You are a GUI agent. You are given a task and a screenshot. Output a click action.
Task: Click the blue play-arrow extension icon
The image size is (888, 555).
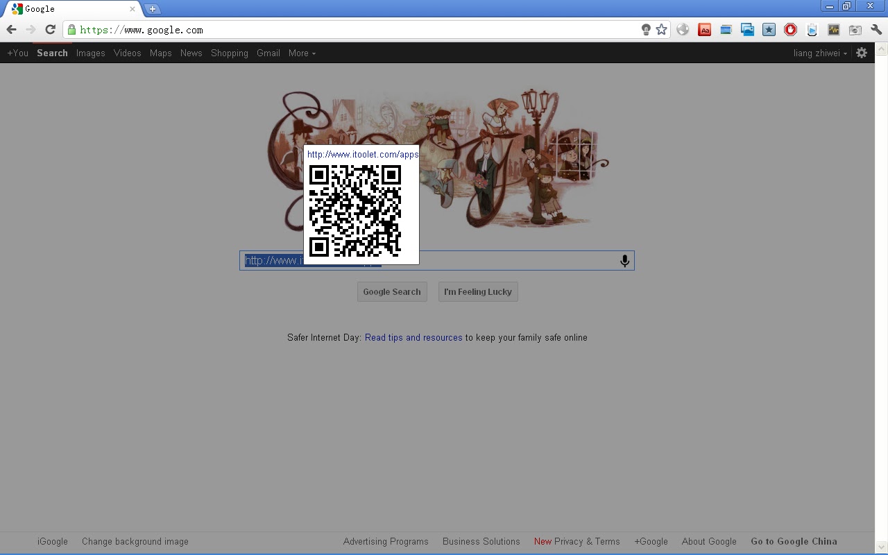[812, 30]
